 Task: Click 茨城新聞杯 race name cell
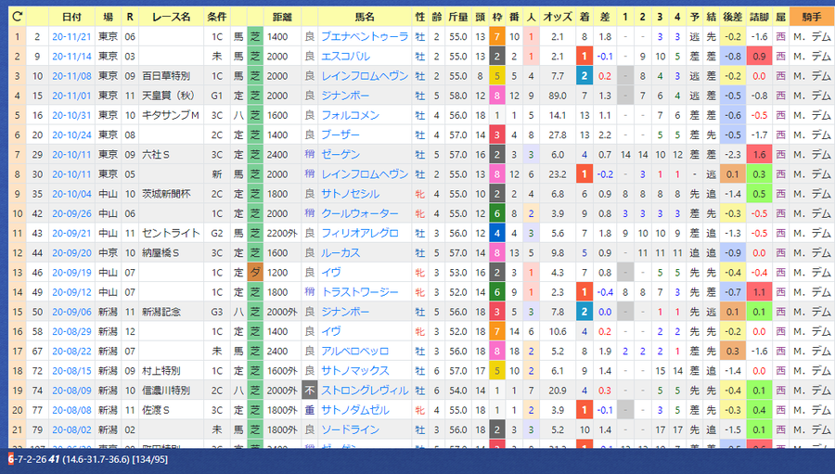click(x=171, y=194)
